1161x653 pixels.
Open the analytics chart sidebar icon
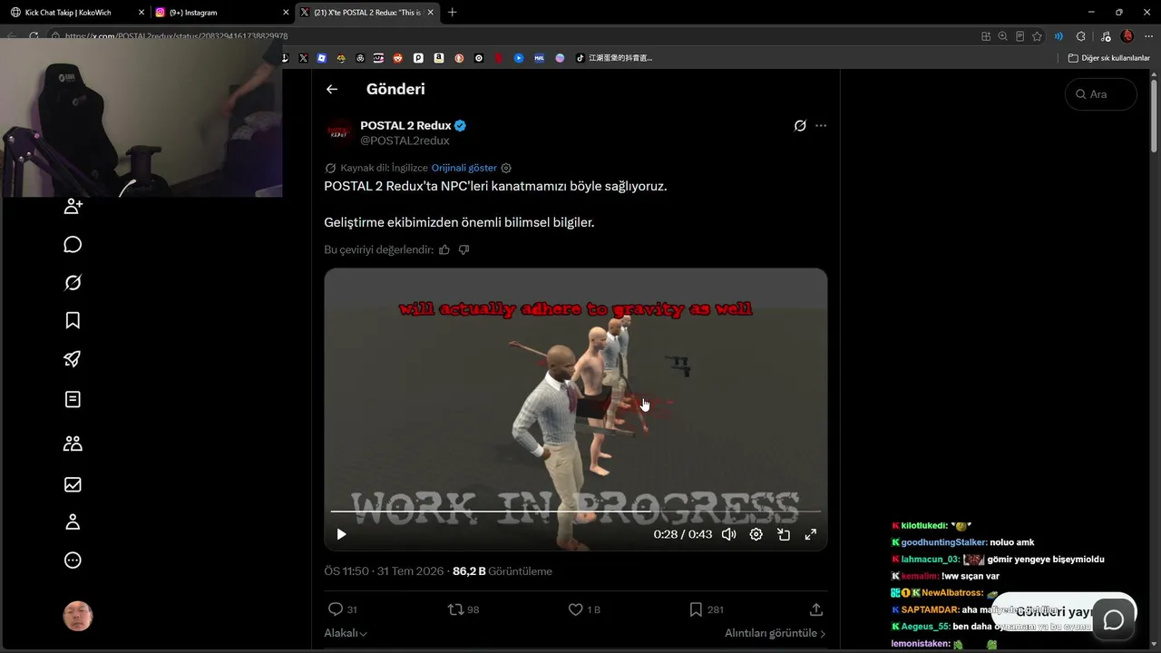click(x=73, y=484)
